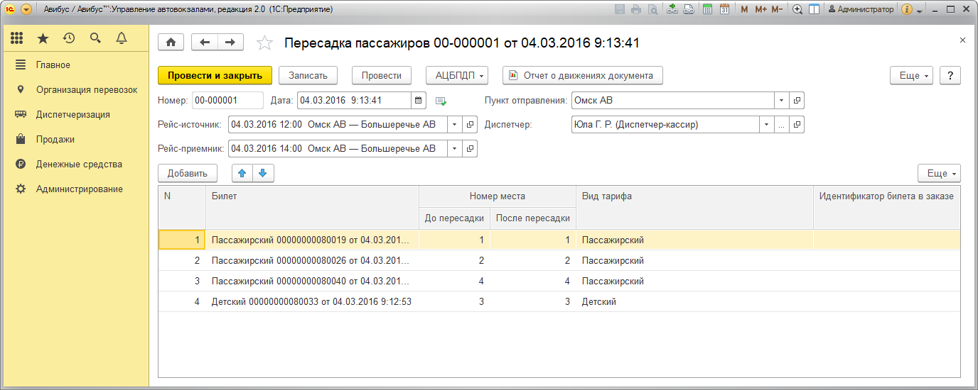The image size is (978, 390).
Task: Click the notifications bell icon
Action: [122, 38]
